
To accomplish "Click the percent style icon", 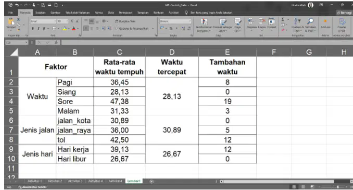I will pos(171,28).
